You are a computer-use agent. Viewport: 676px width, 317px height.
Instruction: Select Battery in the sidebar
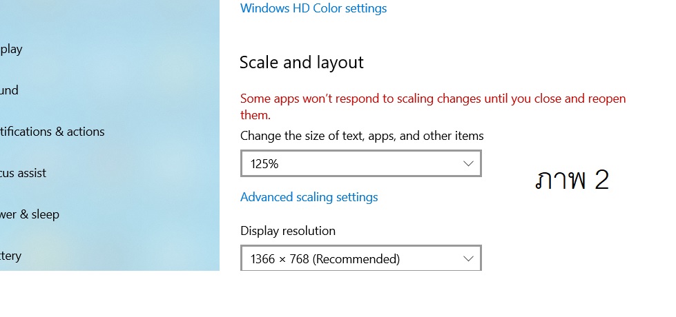(11, 256)
